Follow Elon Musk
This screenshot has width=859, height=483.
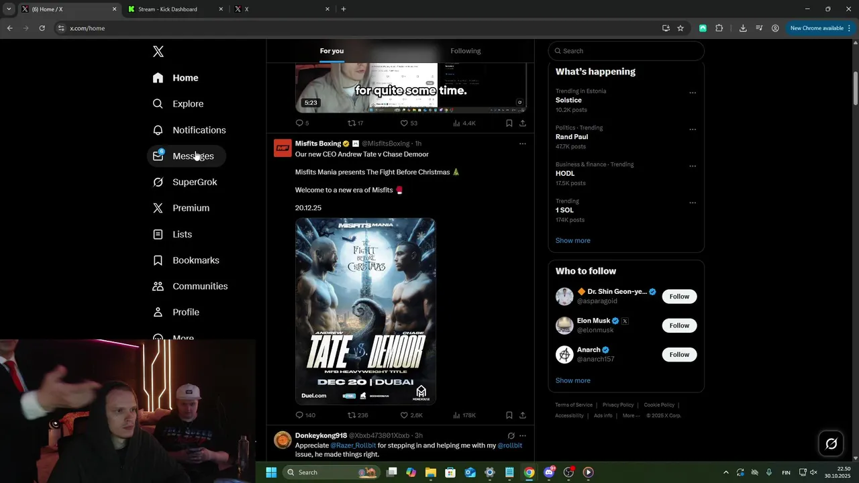[x=679, y=325]
